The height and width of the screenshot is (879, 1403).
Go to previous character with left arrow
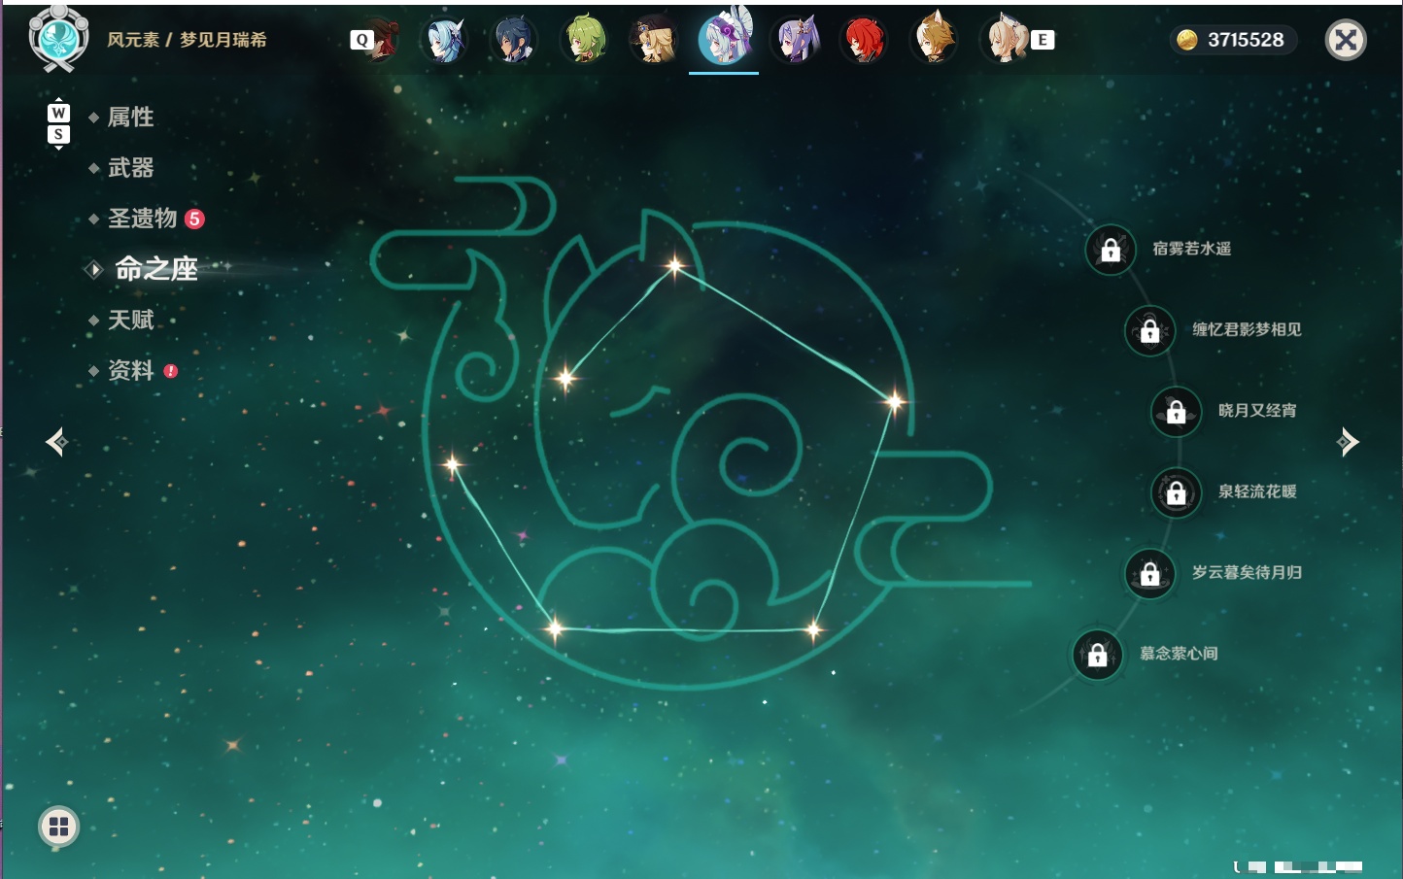click(x=57, y=442)
